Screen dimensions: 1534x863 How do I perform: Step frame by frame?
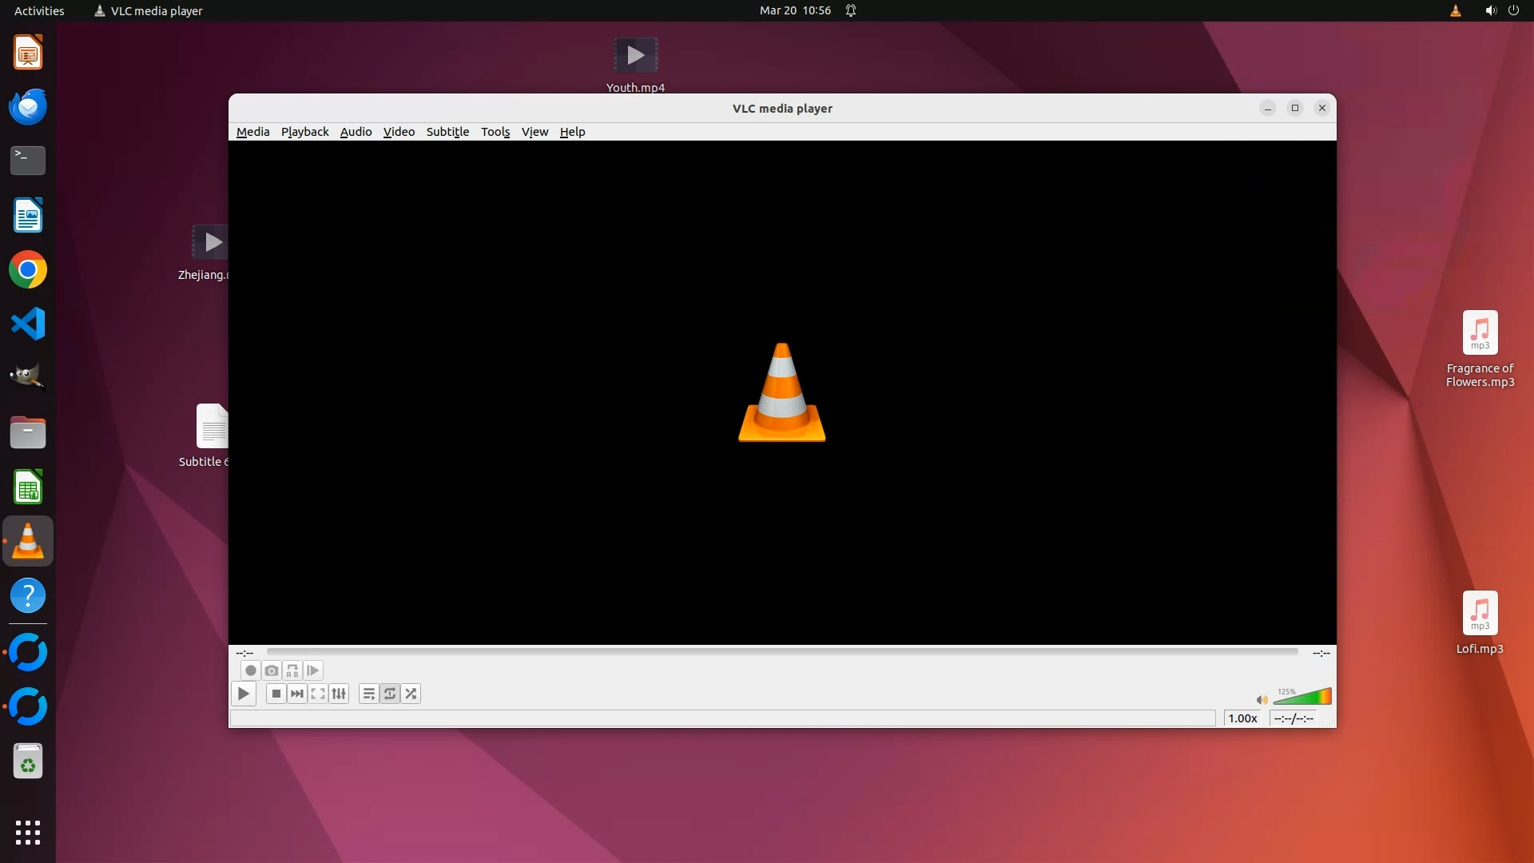pyautogui.click(x=313, y=670)
